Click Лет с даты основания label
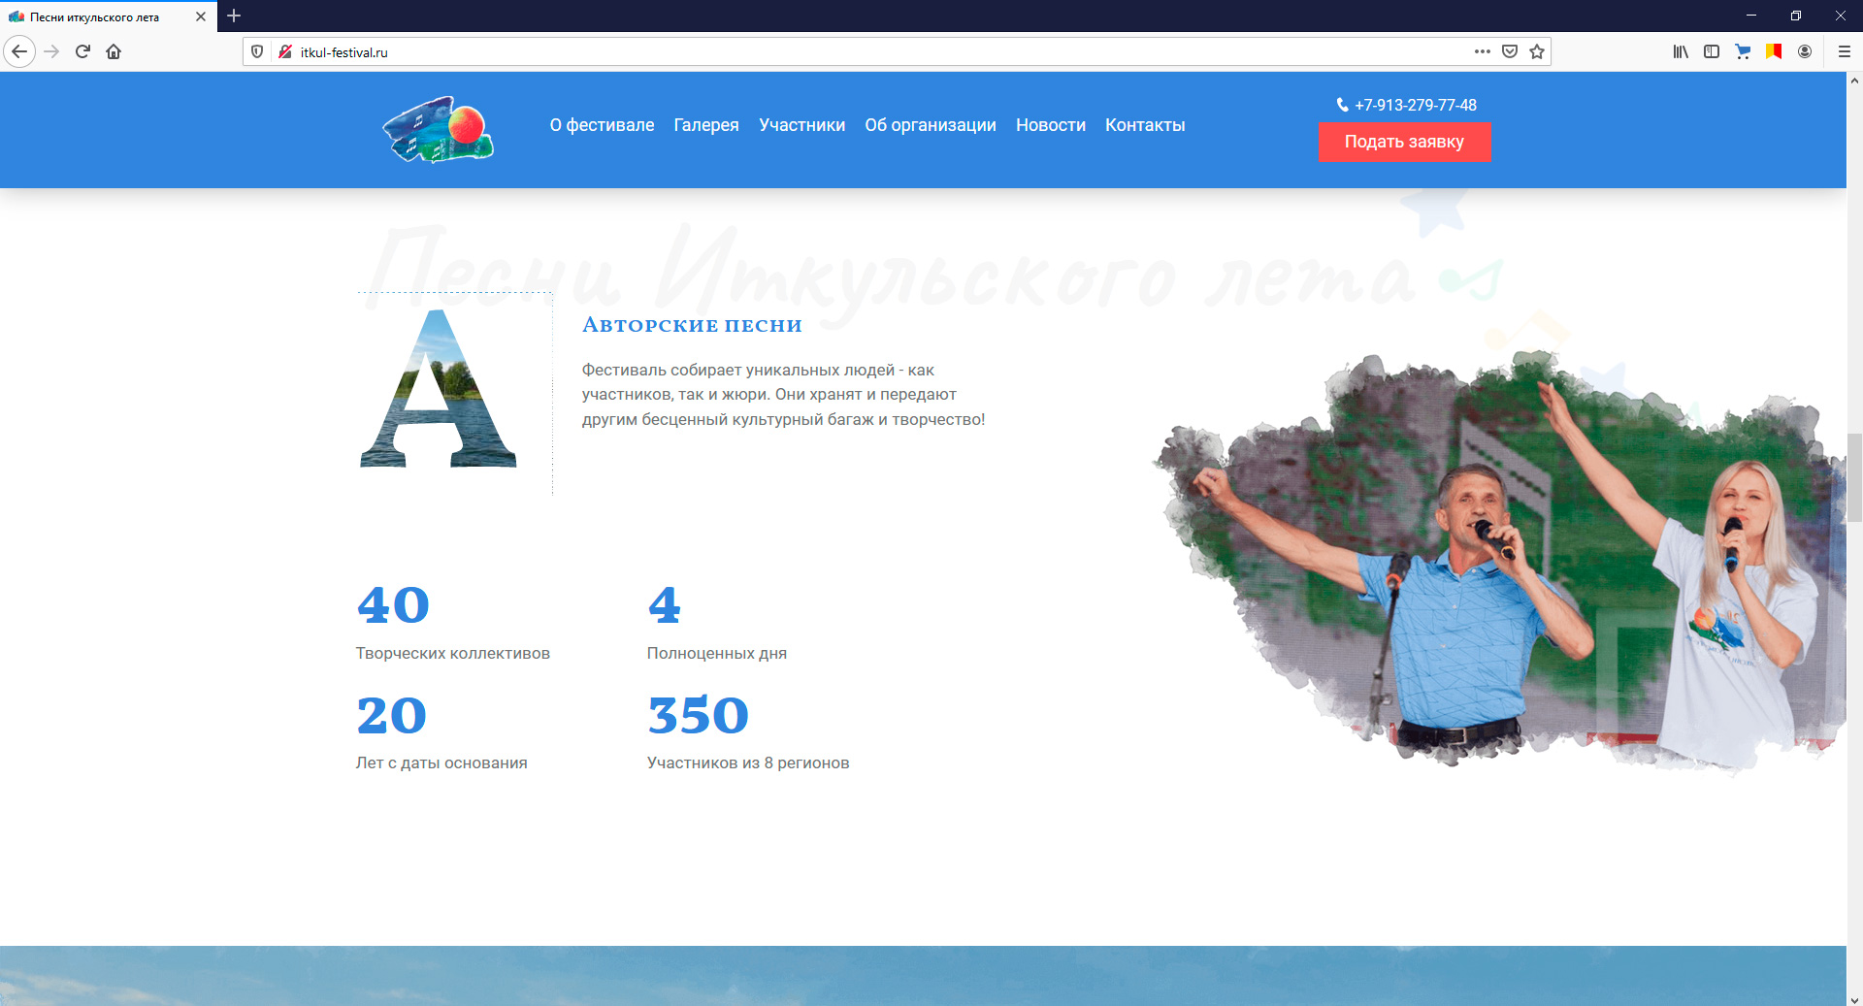 click(x=441, y=763)
